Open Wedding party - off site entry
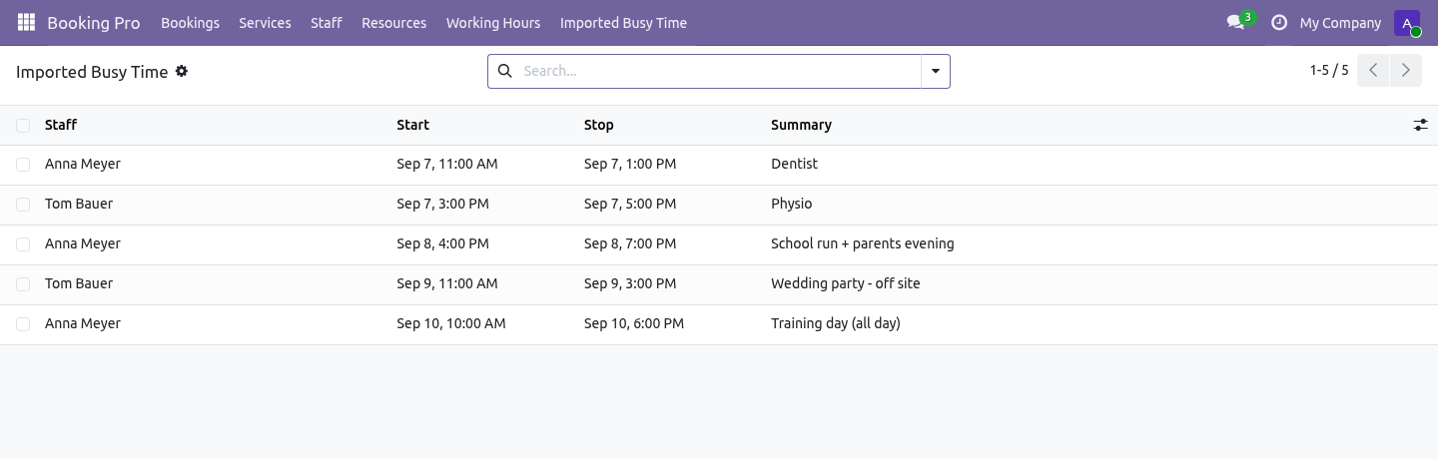The height and width of the screenshot is (459, 1438). (x=845, y=283)
